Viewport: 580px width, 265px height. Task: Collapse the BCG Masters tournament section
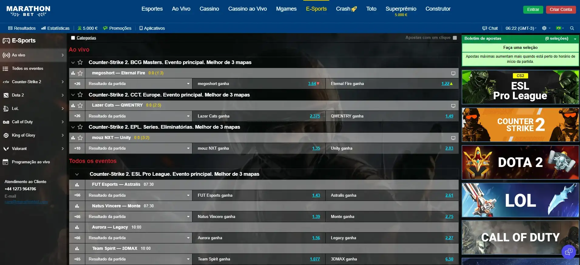click(x=73, y=63)
